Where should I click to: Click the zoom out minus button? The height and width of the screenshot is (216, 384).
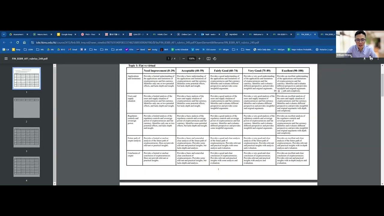184,58
